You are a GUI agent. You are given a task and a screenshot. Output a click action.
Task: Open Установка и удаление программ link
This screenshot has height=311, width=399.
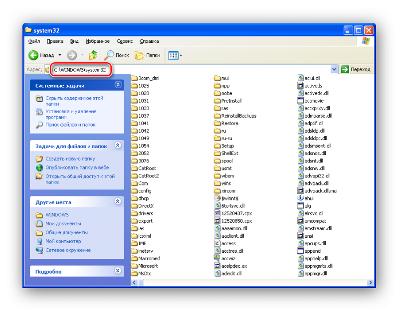point(71,114)
